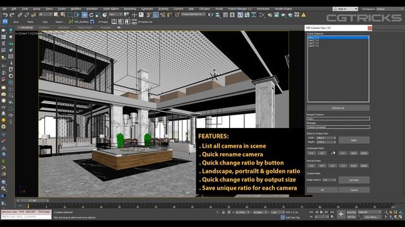The image size is (405, 227).
Task: Activate the Select and Rotate tool
Action: click(x=91, y=15)
